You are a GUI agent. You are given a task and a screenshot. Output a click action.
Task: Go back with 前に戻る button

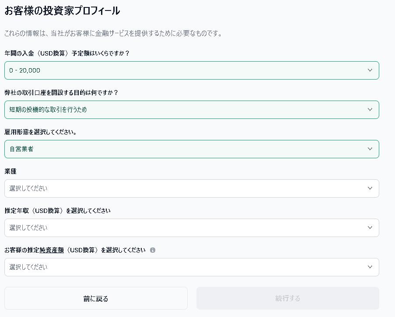point(96,298)
